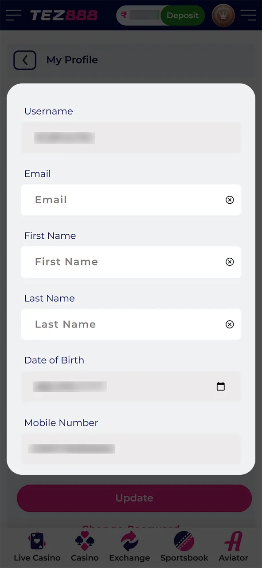The height and width of the screenshot is (568, 262).
Task: Click the crown avatar icon in header
Action: pos(223,15)
